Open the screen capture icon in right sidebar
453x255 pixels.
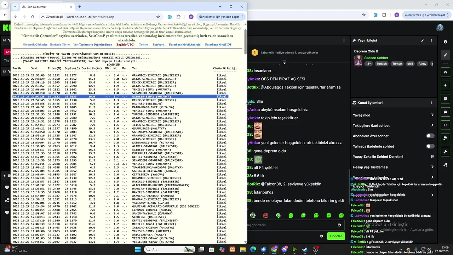click(x=446, y=72)
